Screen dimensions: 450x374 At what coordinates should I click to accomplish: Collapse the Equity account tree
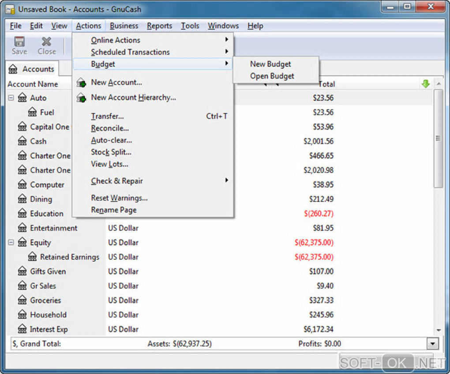click(11, 243)
